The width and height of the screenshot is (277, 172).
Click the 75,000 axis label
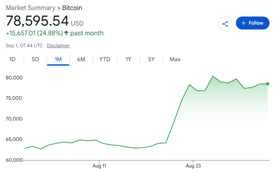pos(14,98)
